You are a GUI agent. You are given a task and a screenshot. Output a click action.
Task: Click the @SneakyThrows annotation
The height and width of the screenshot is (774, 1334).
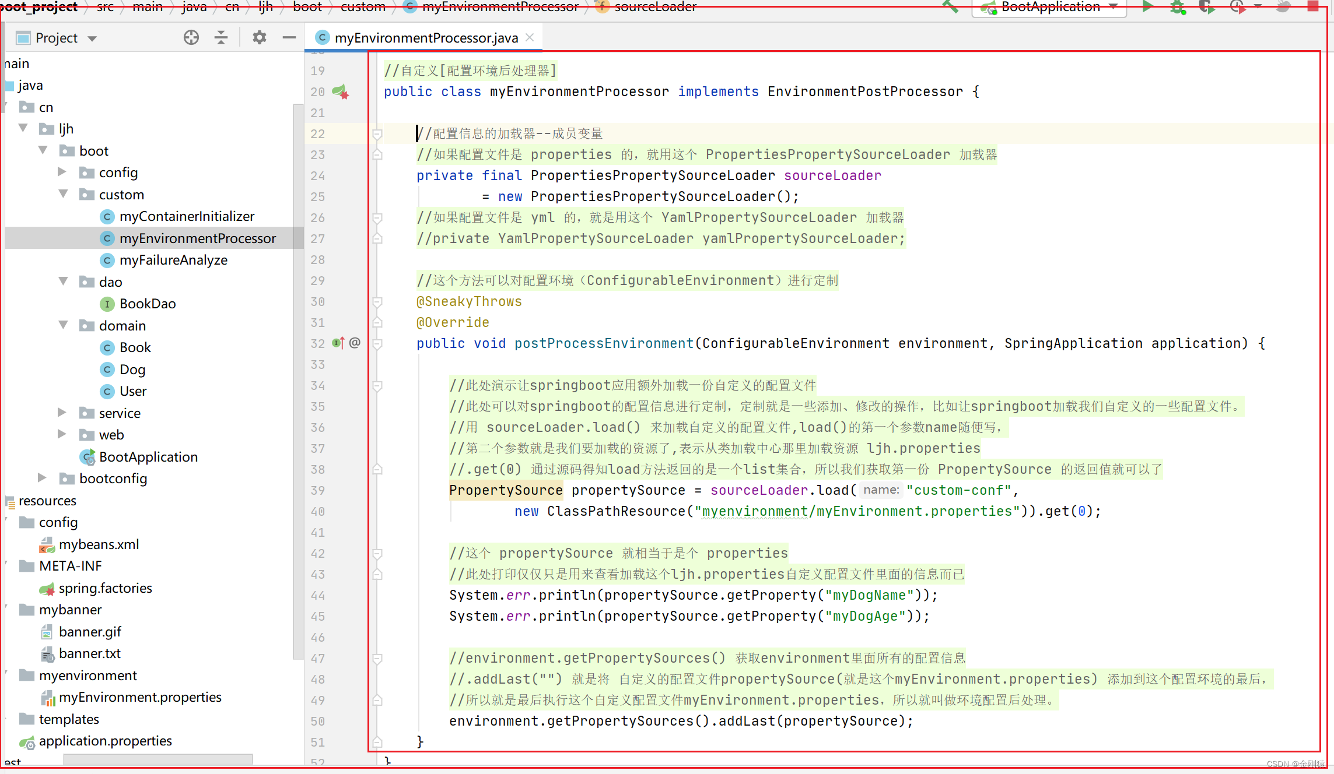(x=469, y=301)
